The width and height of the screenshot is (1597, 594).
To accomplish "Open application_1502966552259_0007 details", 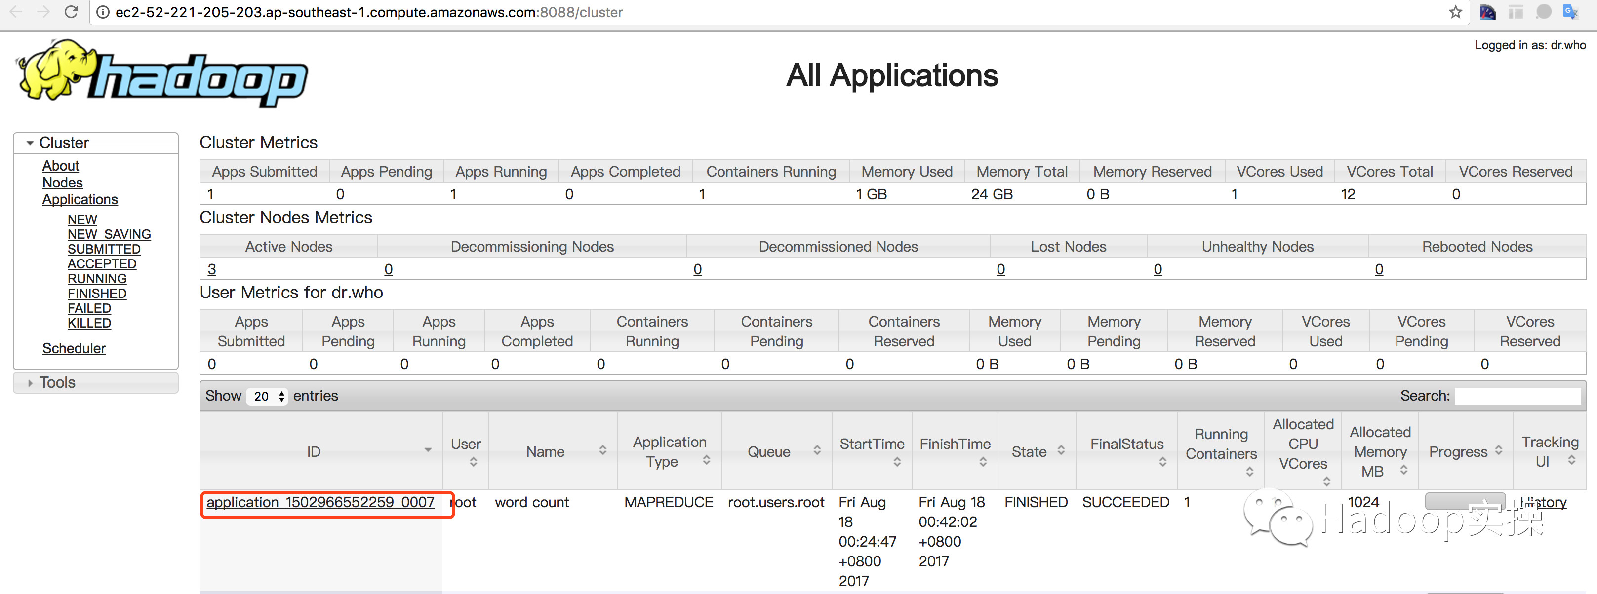I will tap(320, 502).
